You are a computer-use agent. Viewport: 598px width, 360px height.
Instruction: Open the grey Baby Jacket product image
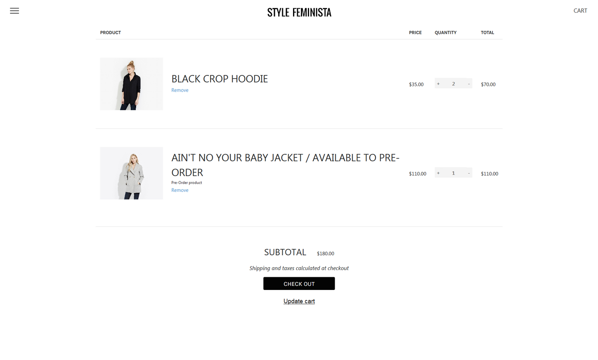tap(131, 173)
